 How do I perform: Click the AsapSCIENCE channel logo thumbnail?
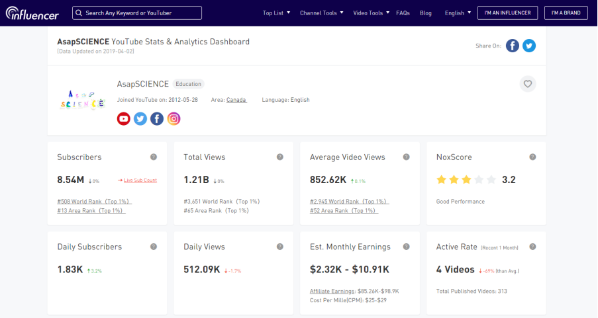point(82,100)
